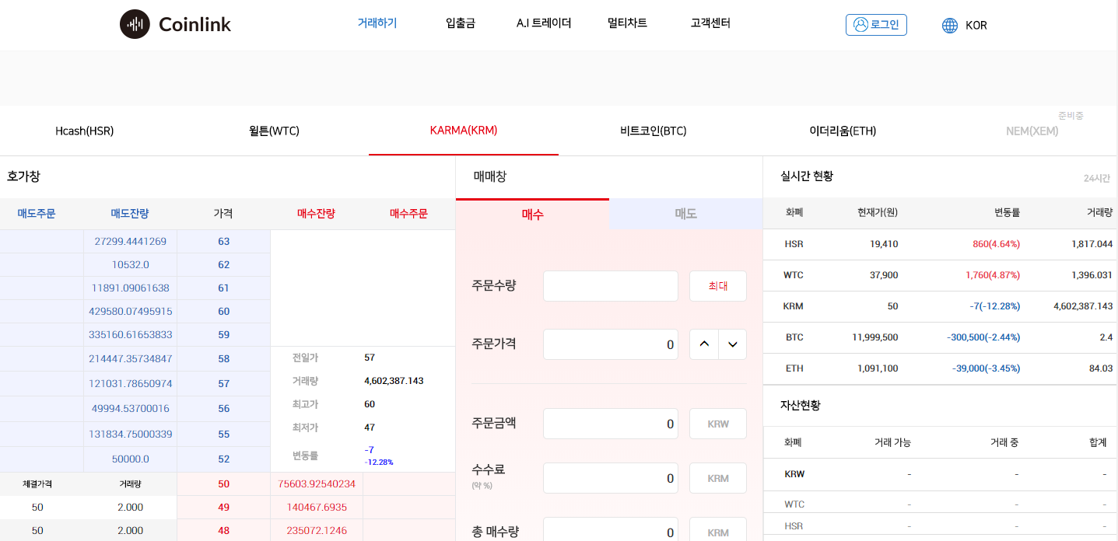This screenshot has width=1118, height=541.
Task: Click the Coinlink logo icon
Action: point(135,24)
